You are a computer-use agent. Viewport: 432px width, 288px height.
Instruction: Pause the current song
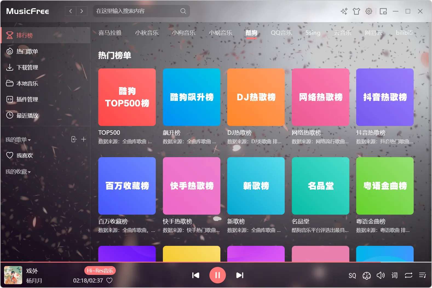tap(218, 275)
